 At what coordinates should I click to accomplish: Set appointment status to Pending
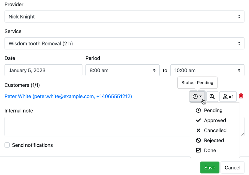point(213,110)
